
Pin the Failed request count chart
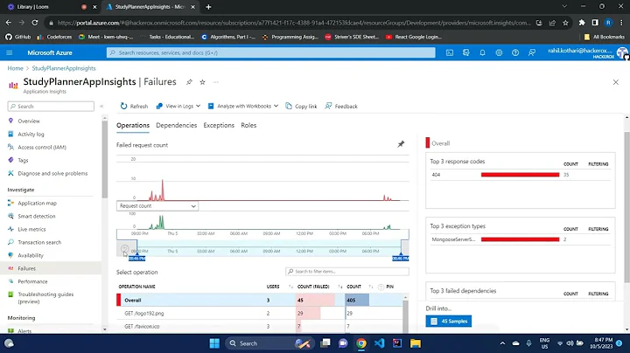click(x=401, y=143)
